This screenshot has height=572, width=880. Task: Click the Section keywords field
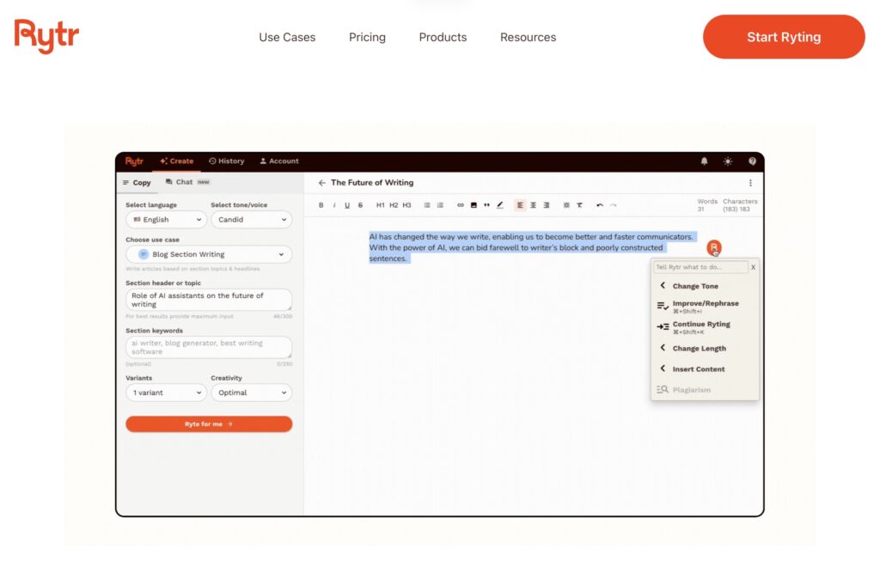tap(209, 347)
